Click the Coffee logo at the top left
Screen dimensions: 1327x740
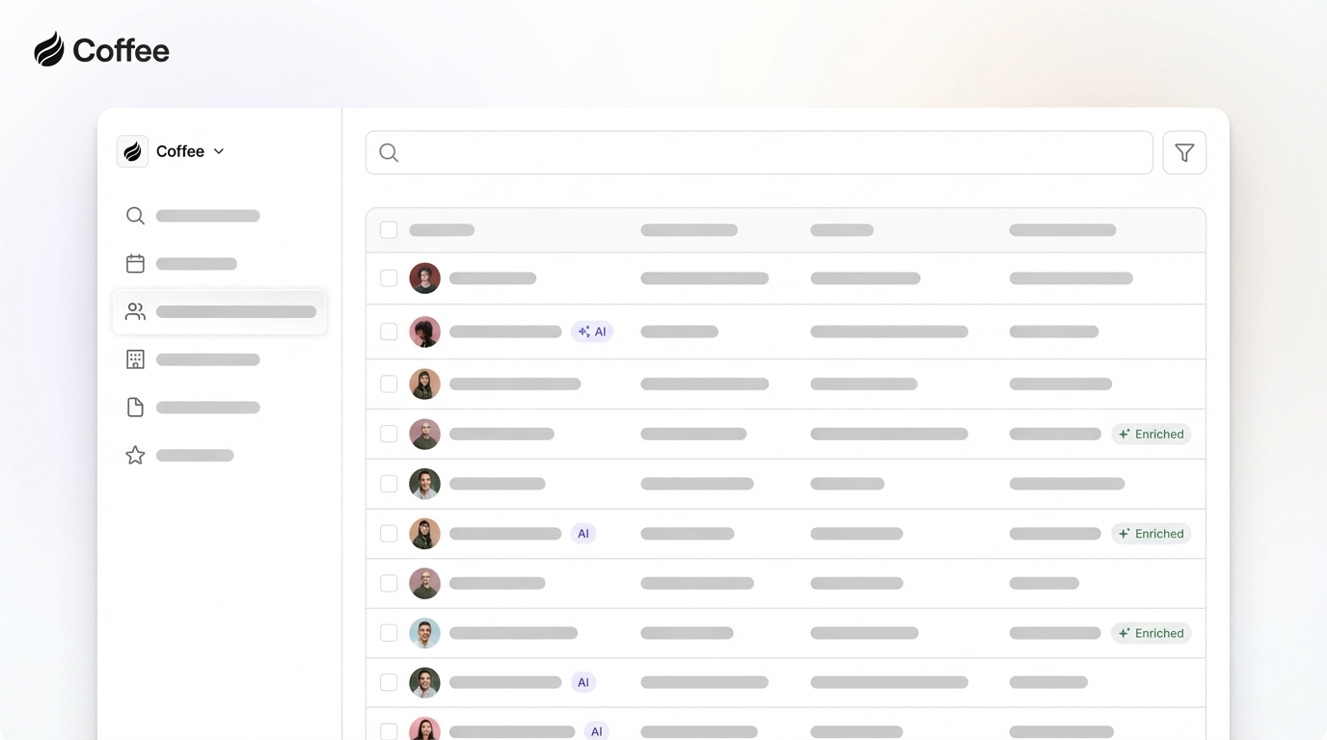click(x=101, y=49)
